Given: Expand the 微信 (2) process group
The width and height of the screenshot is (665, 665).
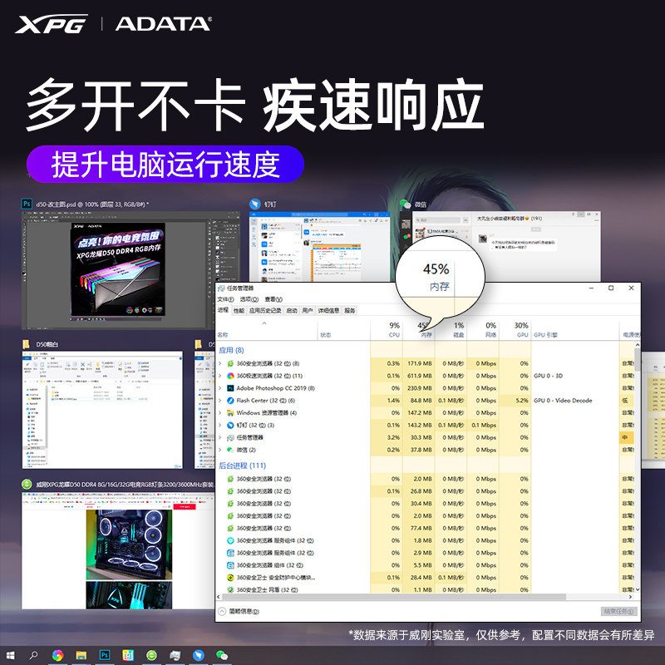Looking at the screenshot, I should click(219, 450).
